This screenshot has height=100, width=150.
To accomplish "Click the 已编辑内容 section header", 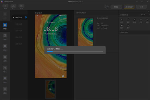I will [x=123, y=32].
